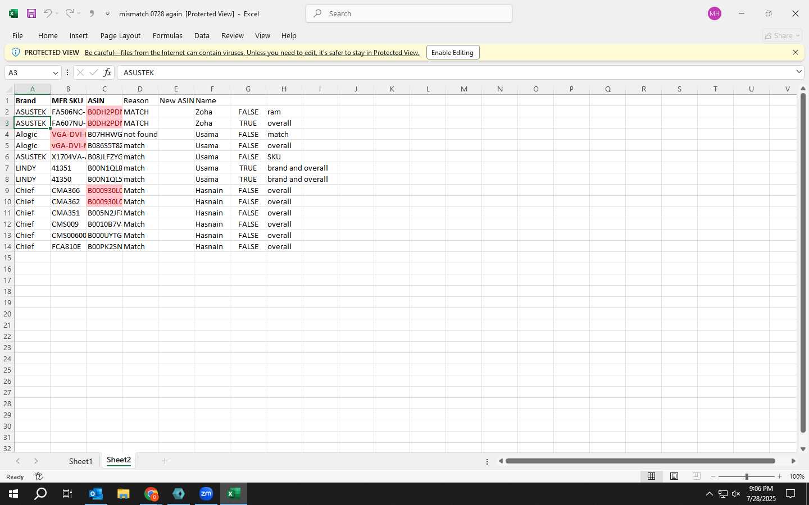809x505 pixels.
Task: Click the zoom out minus button
Action: coord(713,476)
